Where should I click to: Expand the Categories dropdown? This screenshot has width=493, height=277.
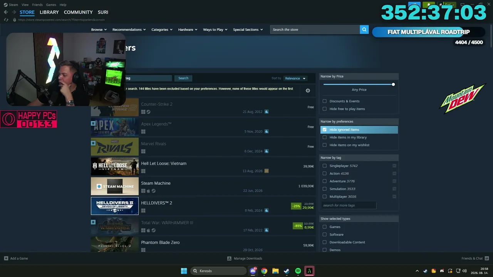coord(162,30)
